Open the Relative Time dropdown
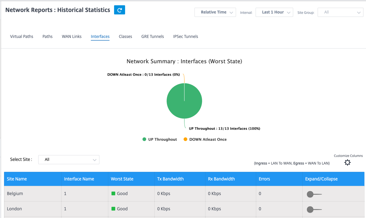The height and width of the screenshot is (218, 366). click(x=215, y=12)
